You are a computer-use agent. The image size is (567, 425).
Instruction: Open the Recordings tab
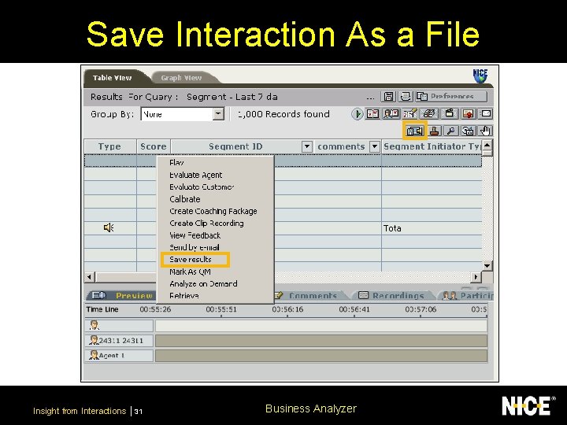pyautogui.click(x=391, y=296)
